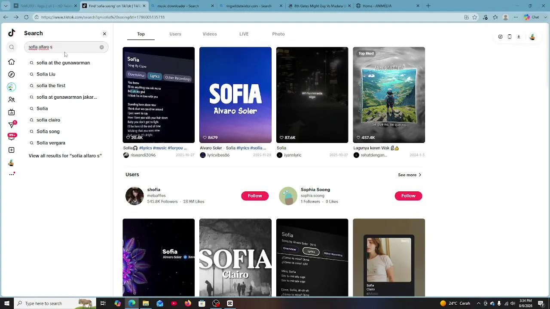Screen dimensions: 550x309
Task: Expand the tab search dropdown arrow
Action: [x=6, y=6]
